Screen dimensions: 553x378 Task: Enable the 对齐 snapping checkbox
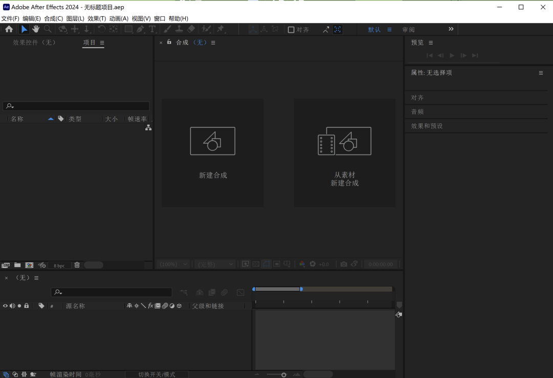pyautogui.click(x=291, y=30)
